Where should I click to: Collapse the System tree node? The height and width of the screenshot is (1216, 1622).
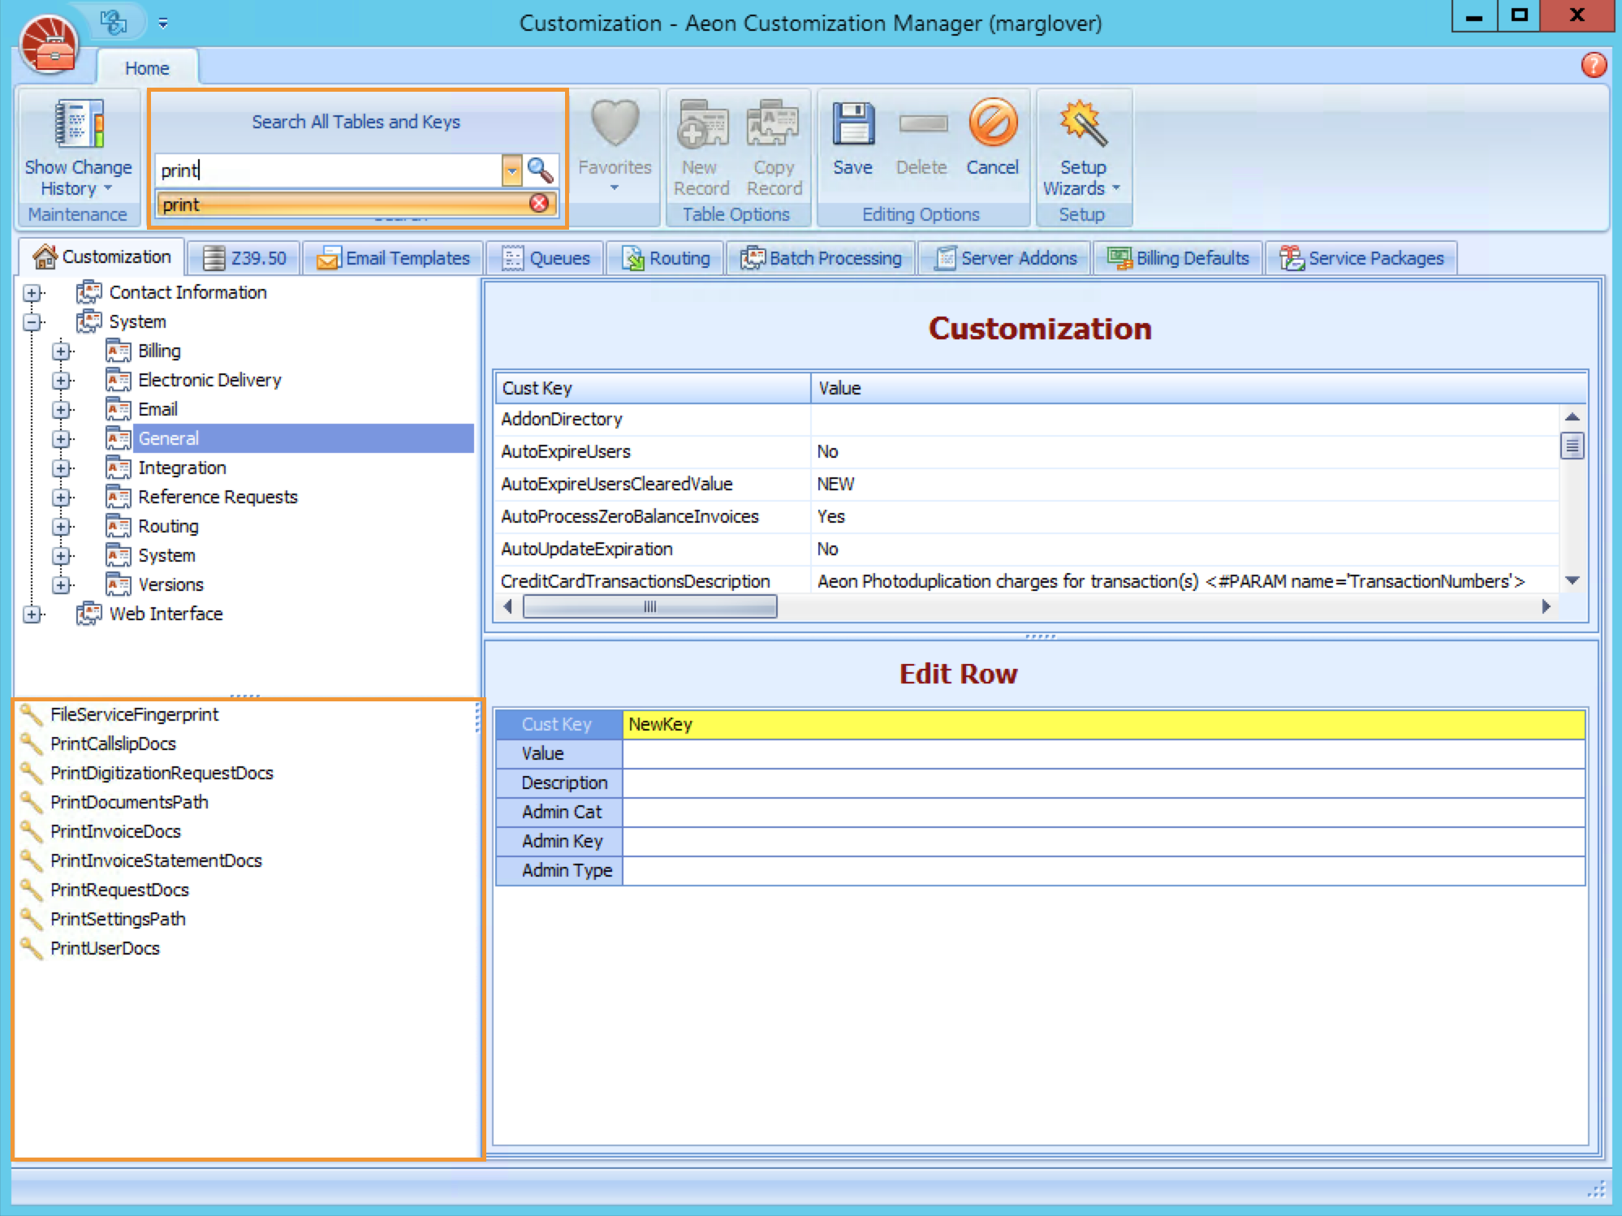pos(32,321)
